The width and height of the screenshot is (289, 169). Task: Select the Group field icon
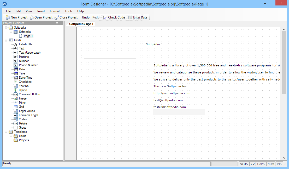[16, 128]
